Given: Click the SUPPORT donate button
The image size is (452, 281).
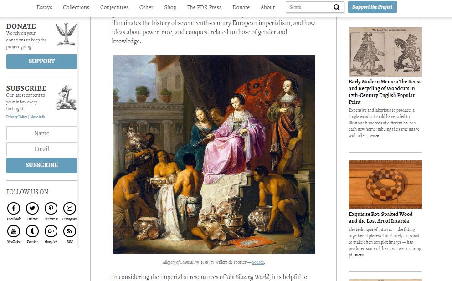Looking at the screenshot, I should click(x=41, y=61).
